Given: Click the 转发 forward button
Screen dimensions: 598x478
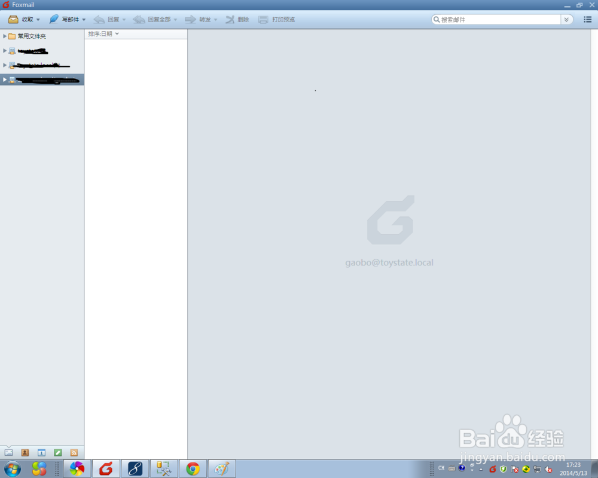Looking at the screenshot, I should (197, 20).
